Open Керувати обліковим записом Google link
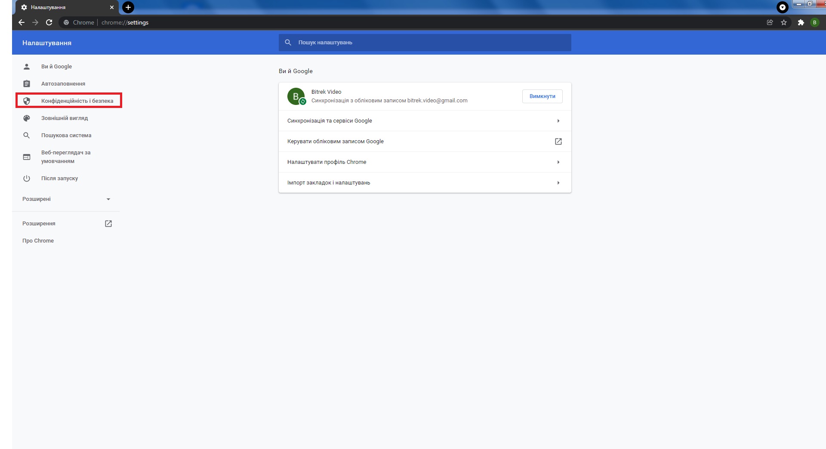Image resolution: width=826 pixels, height=449 pixels. pyautogui.click(x=424, y=141)
